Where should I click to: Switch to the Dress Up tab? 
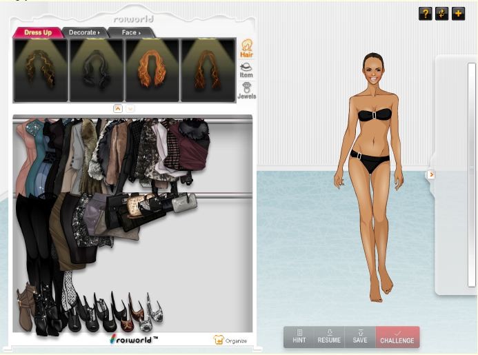pyautogui.click(x=37, y=32)
